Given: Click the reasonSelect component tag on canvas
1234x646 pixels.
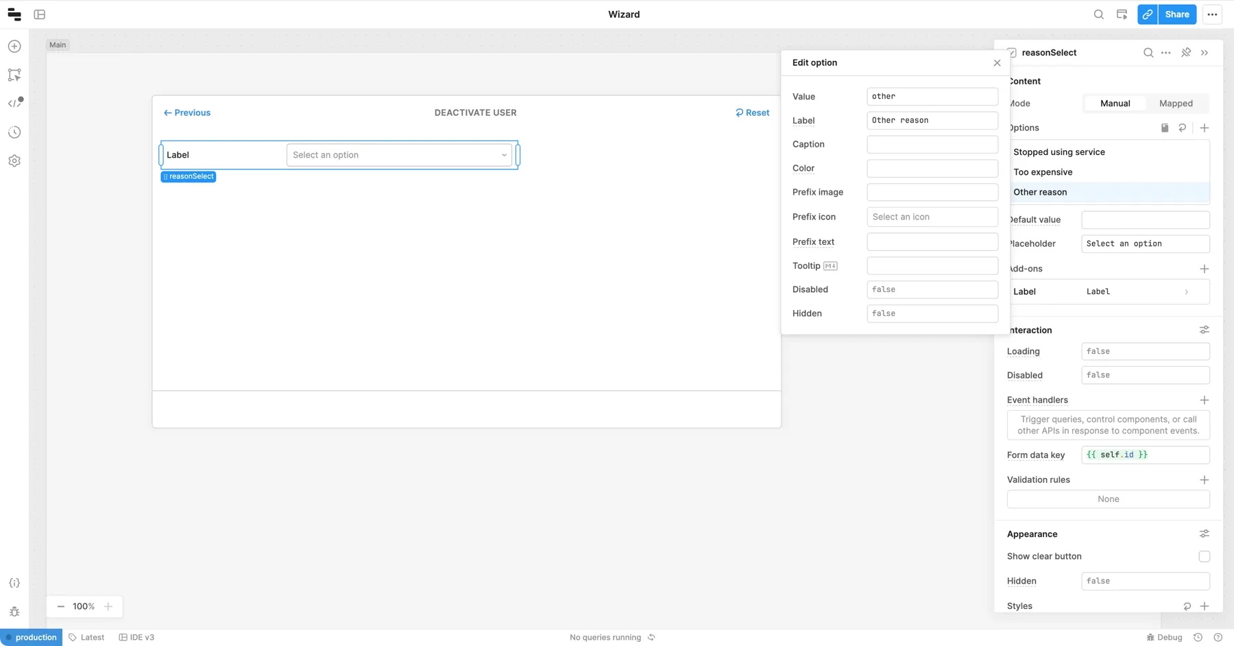Looking at the screenshot, I should click(189, 176).
